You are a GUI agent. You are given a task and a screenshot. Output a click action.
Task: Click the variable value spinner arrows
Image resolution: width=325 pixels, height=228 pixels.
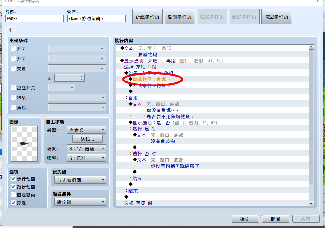tap(82, 78)
